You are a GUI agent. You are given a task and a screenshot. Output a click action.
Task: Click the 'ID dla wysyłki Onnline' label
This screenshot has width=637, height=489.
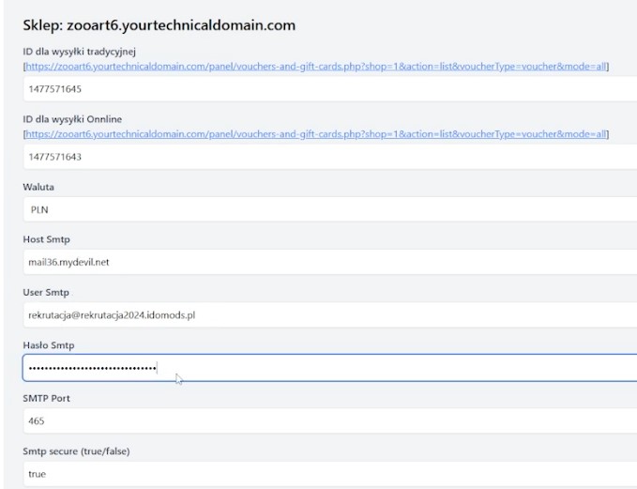[x=71, y=119]
